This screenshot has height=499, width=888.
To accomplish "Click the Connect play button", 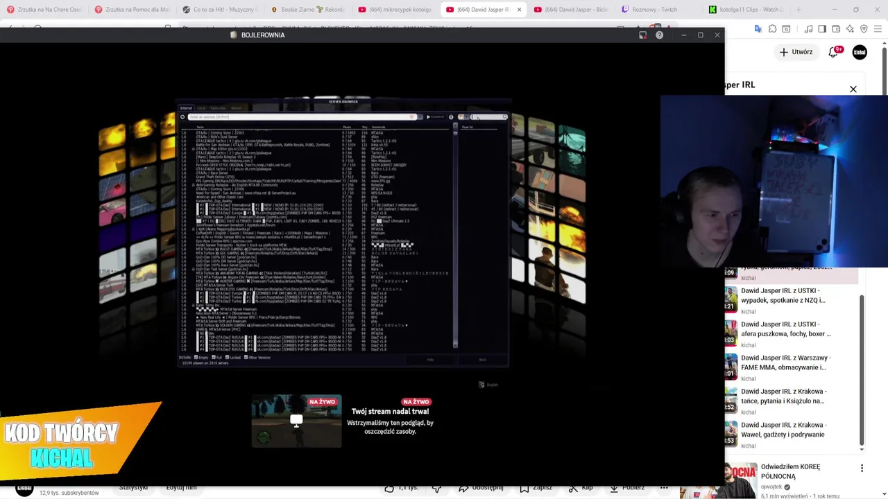I will (435, 116).
